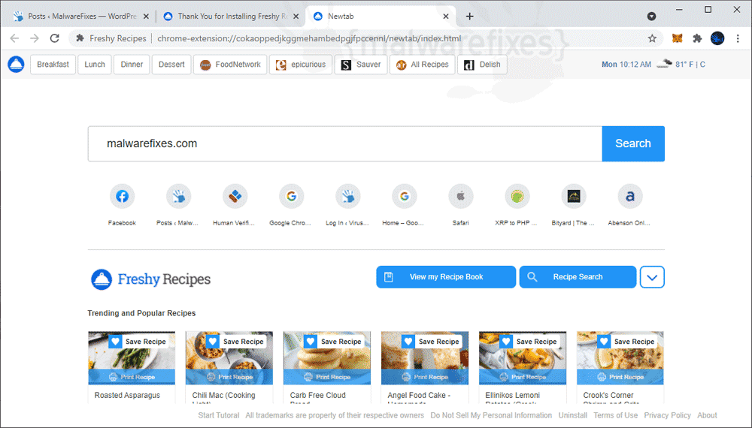Print the Roasted Asparagus recipe
The width and height of the screenshot is (752, 428).
[132, 377]
